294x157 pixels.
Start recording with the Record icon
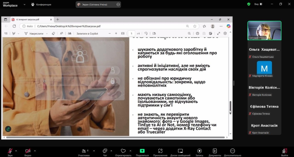coord(199,151)
